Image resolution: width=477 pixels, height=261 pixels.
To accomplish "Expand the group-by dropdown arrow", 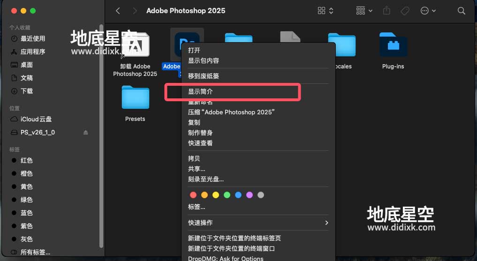I will click(x=371, y=11).
